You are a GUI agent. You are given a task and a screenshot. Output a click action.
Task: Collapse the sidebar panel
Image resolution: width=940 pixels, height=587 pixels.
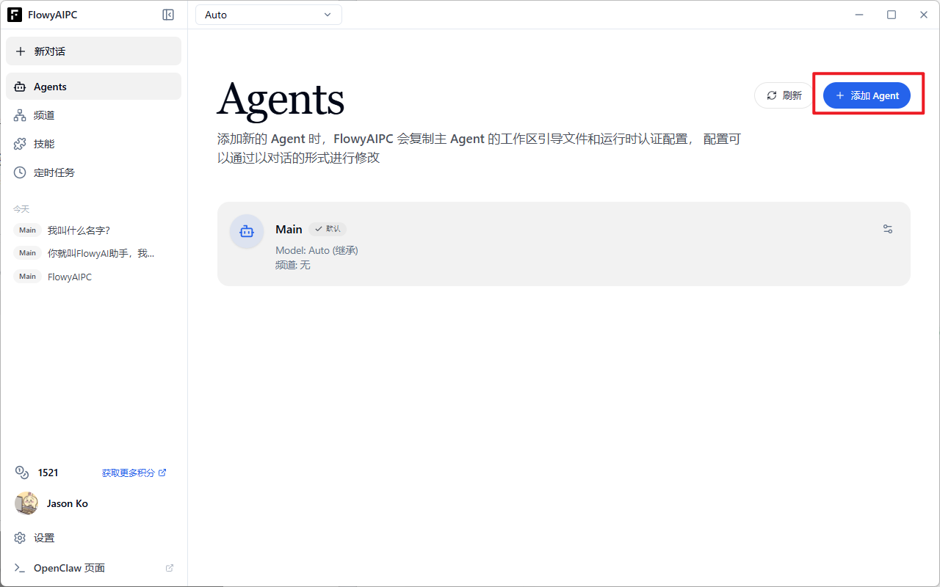click(168, 14)
